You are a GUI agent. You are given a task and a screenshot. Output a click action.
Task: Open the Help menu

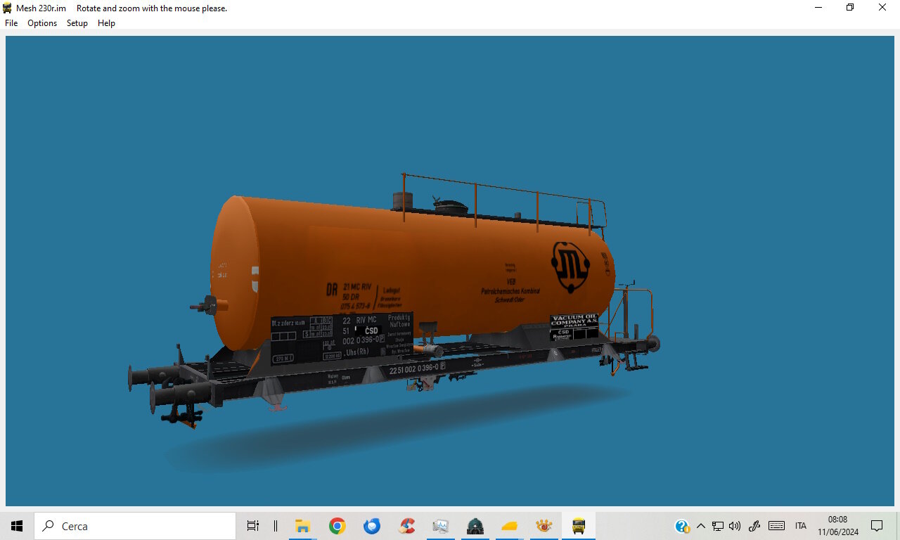pos(106,23)
